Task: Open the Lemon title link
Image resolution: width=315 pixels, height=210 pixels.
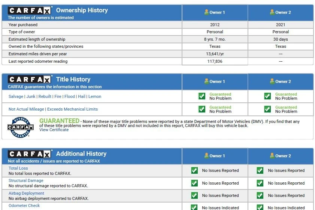Action: (x=95, y=96)
